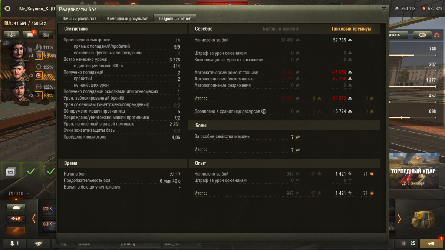The image size is (445, 250).
Task: Expand carousel with right orange chevron
Action: (x=399, y=219)
